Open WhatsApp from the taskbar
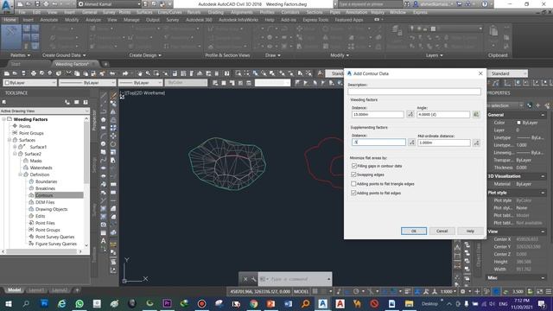The image size is (553, 311). [79, 303]
